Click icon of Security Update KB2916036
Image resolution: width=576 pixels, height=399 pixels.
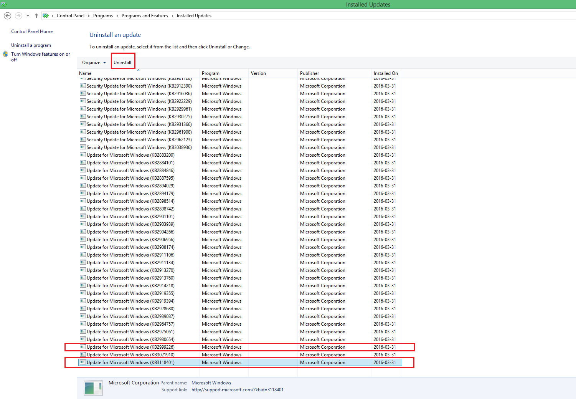pyautogui.click(x=83, y=93)
